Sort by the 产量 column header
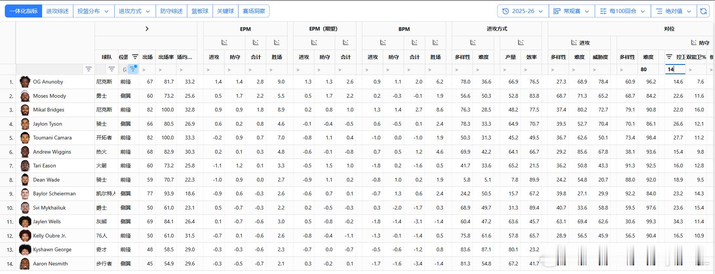 pyautogui.click(x=511, y=57)
